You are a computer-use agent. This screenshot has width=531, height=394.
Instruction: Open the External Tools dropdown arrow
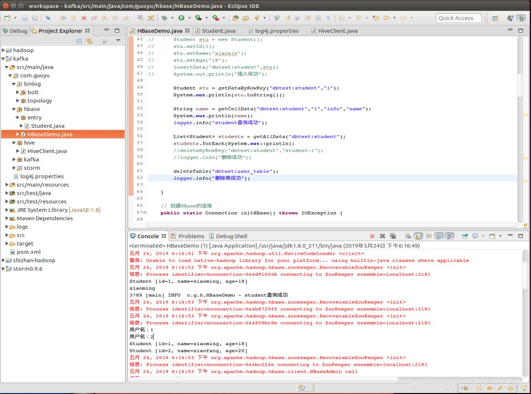[x=224, y=18]
